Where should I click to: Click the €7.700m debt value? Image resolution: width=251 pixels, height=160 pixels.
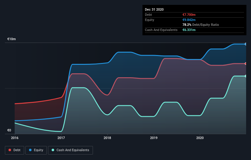[x=189, y=15]
